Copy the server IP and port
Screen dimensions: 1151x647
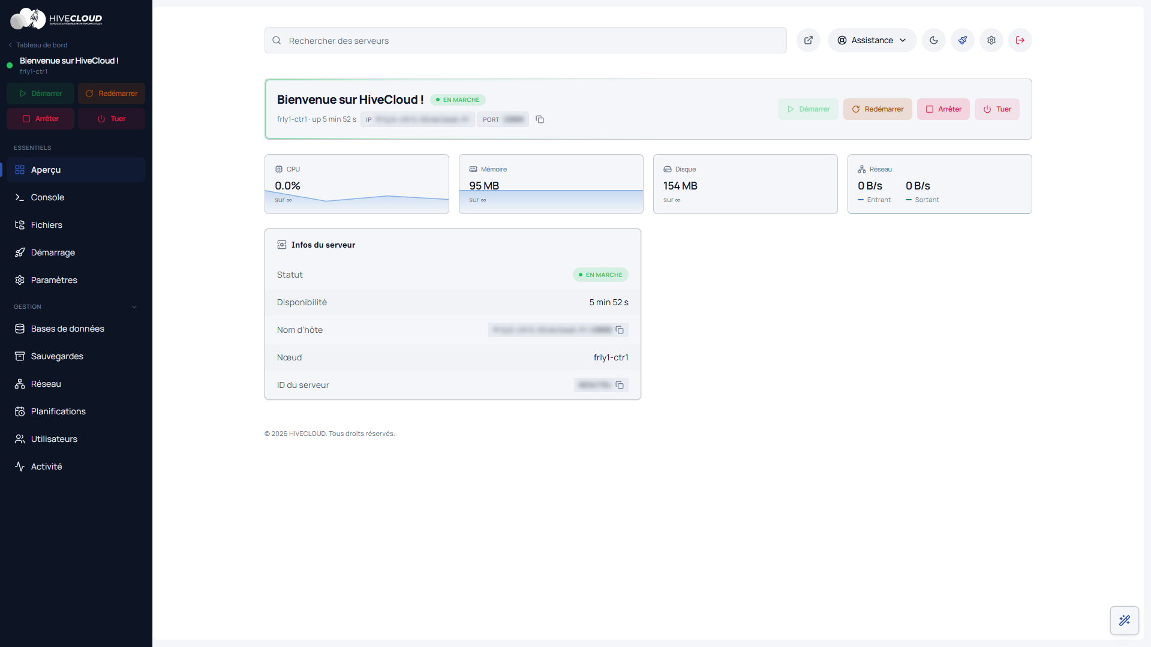(540, 119)
